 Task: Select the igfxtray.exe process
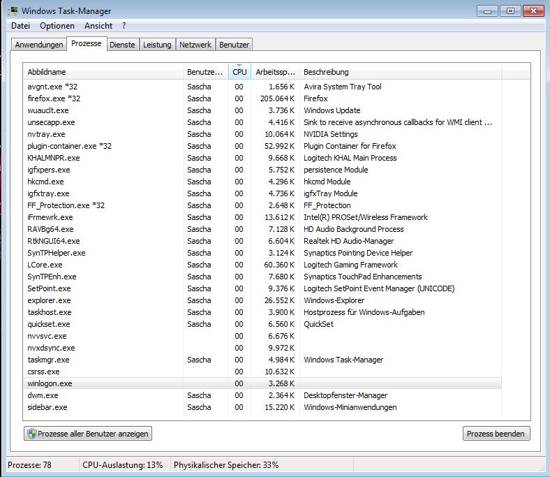[x=262, y=193]
